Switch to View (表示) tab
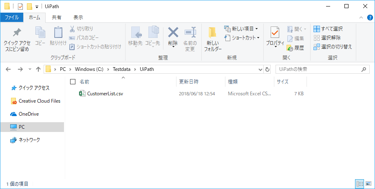Screen dimensions: 375x189 (78, 18)
